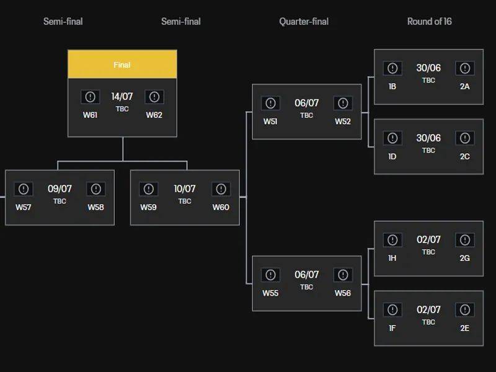Click the 1H team label
The width and height of the screenshot is (496, 372).
click(392, 258)
